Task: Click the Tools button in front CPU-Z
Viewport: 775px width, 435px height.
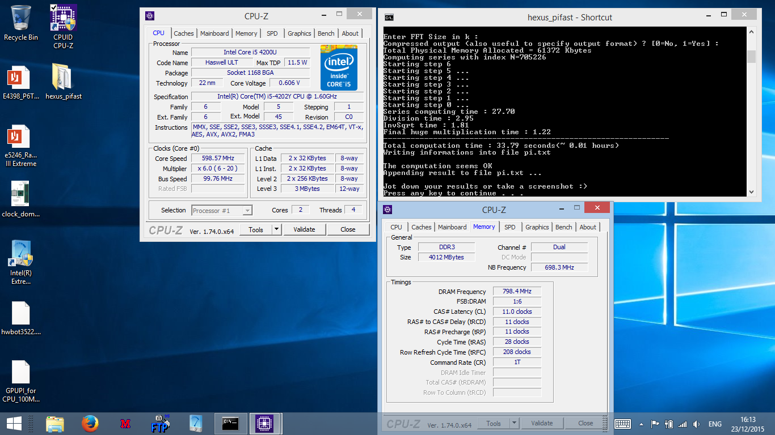Action: click(x=256, y=229)
